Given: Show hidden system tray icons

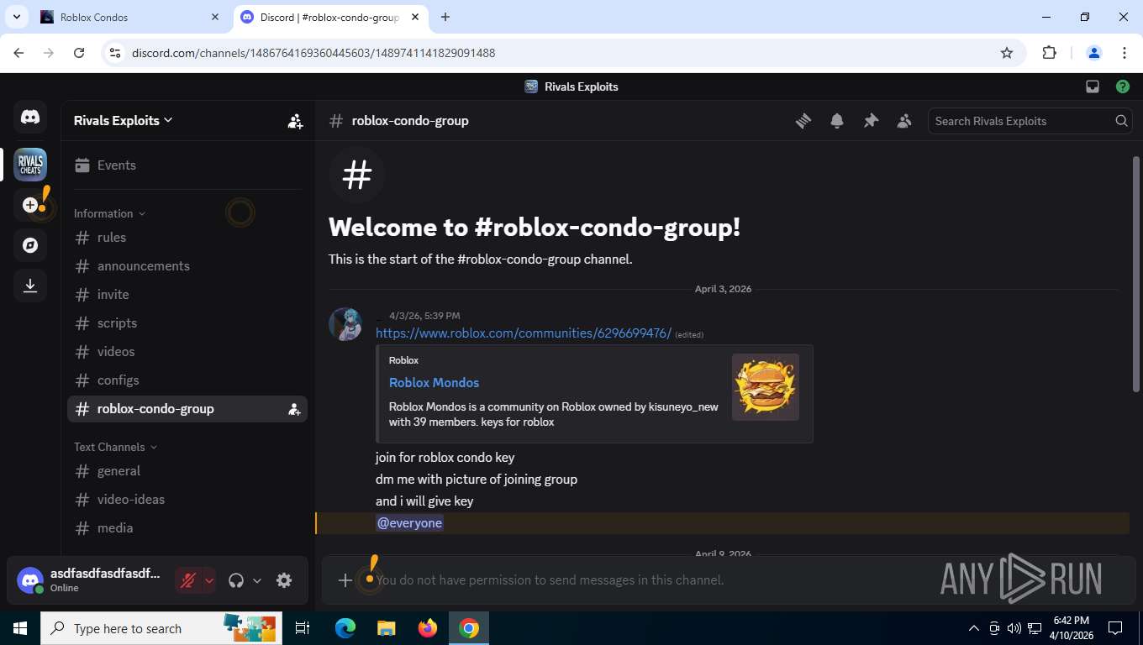Looking at the screenshot, I should 973,628.
